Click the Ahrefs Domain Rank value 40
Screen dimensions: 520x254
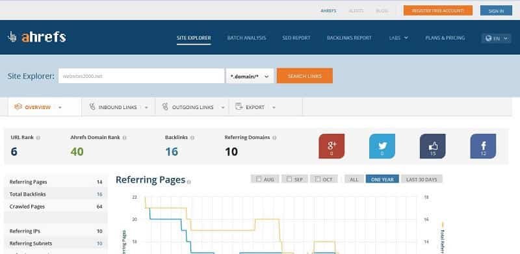(77, 151)
